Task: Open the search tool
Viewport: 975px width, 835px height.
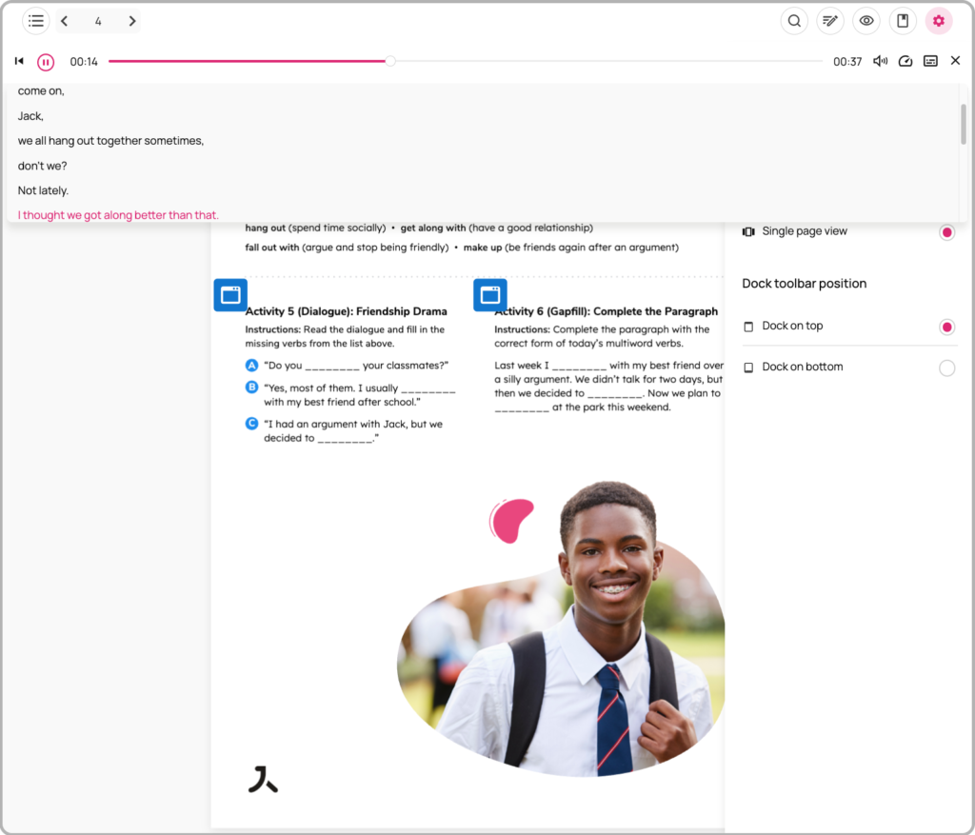Action: pyautogui.click(x=794, y=21)
